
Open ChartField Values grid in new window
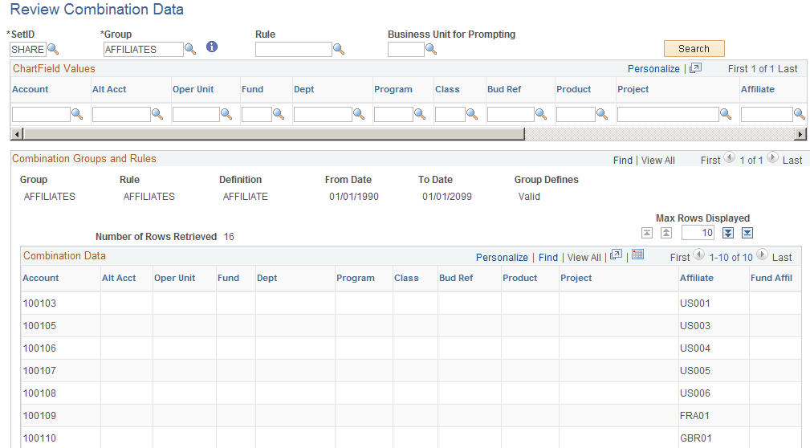[696, 68]
